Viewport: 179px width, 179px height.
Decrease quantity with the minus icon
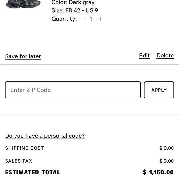82,19
